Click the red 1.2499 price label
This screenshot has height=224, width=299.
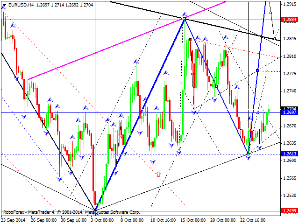(290, 210)
